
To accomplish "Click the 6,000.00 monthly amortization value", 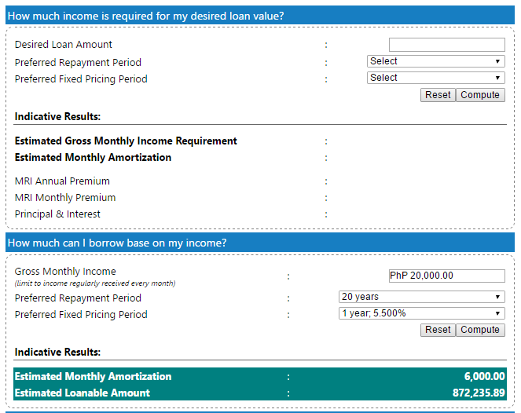I will coord(484,376).
